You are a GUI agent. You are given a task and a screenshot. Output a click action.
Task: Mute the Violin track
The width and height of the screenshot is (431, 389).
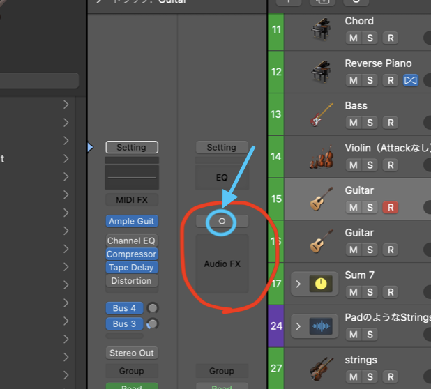pos(354,165)
